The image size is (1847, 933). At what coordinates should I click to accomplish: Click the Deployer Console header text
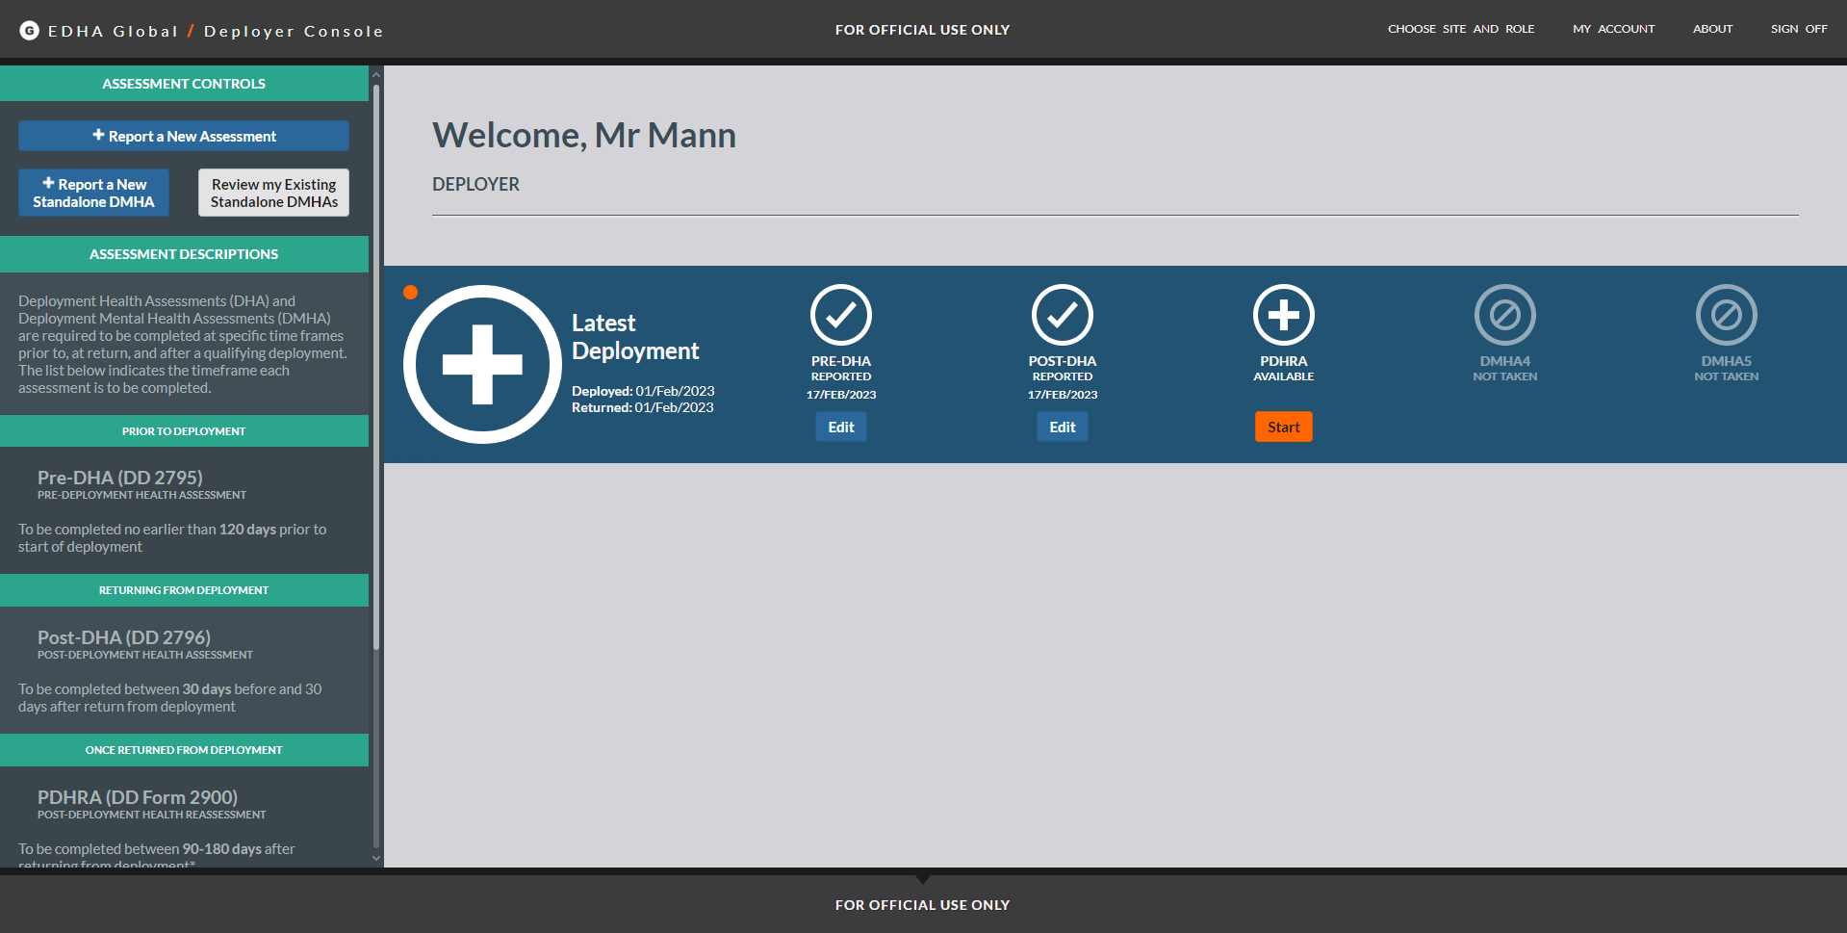(x=294, y=31)
